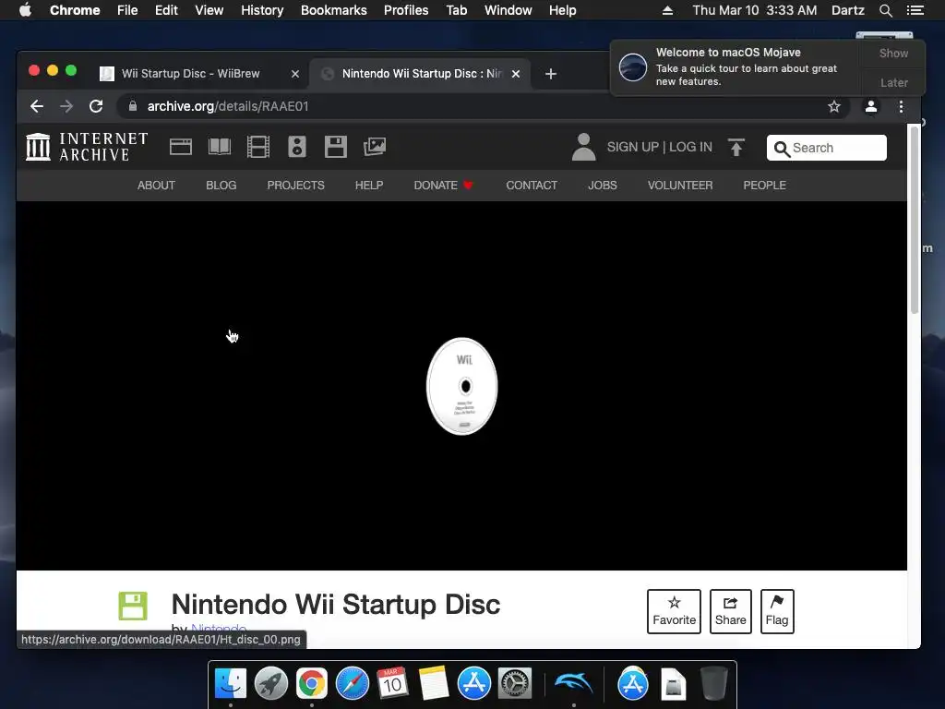Click the Share button
945x709 pixels.
click(731, 611)
